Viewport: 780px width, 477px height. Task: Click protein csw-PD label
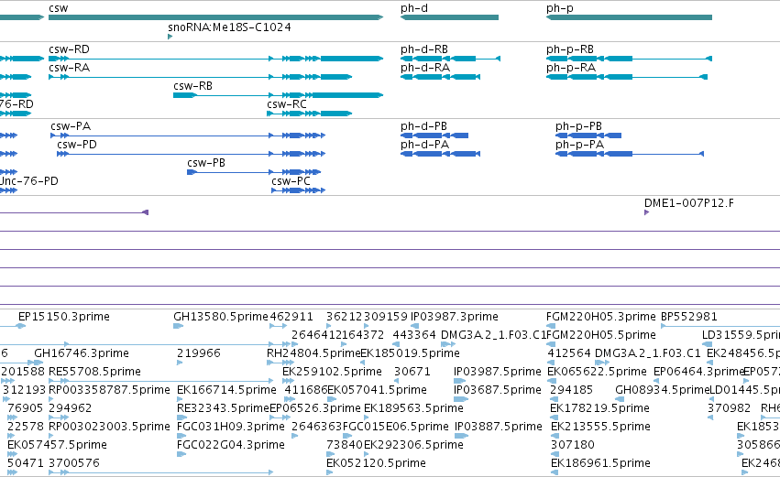[x=77, y=145]
